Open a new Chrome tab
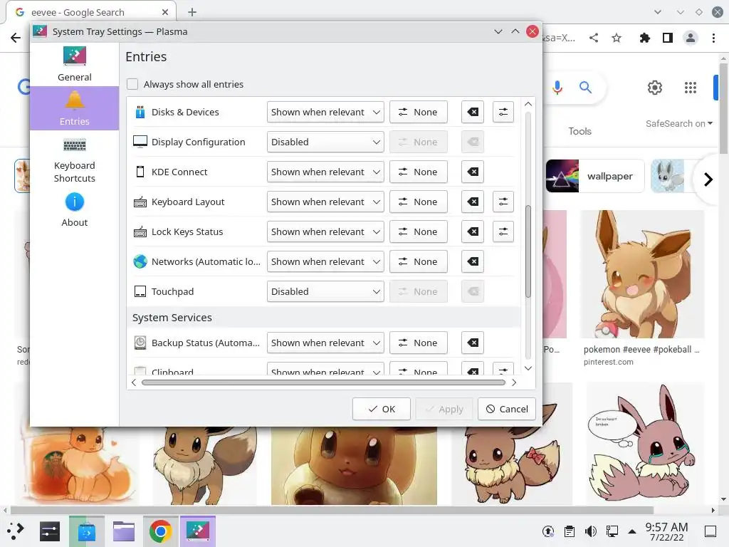The height and width of the screenshot is (547, 729). click(x=192, y=12)
